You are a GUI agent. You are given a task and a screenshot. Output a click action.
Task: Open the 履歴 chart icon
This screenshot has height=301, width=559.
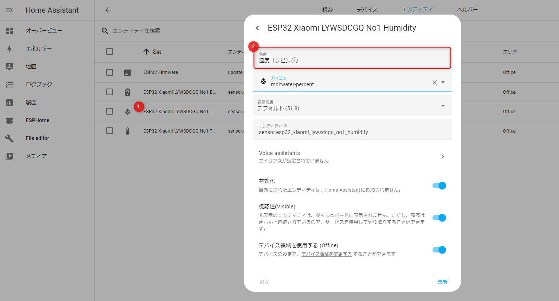point(9,102)
